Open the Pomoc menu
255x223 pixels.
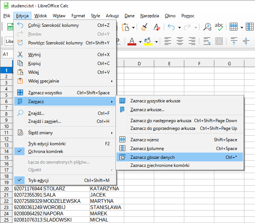click(188, 16)
